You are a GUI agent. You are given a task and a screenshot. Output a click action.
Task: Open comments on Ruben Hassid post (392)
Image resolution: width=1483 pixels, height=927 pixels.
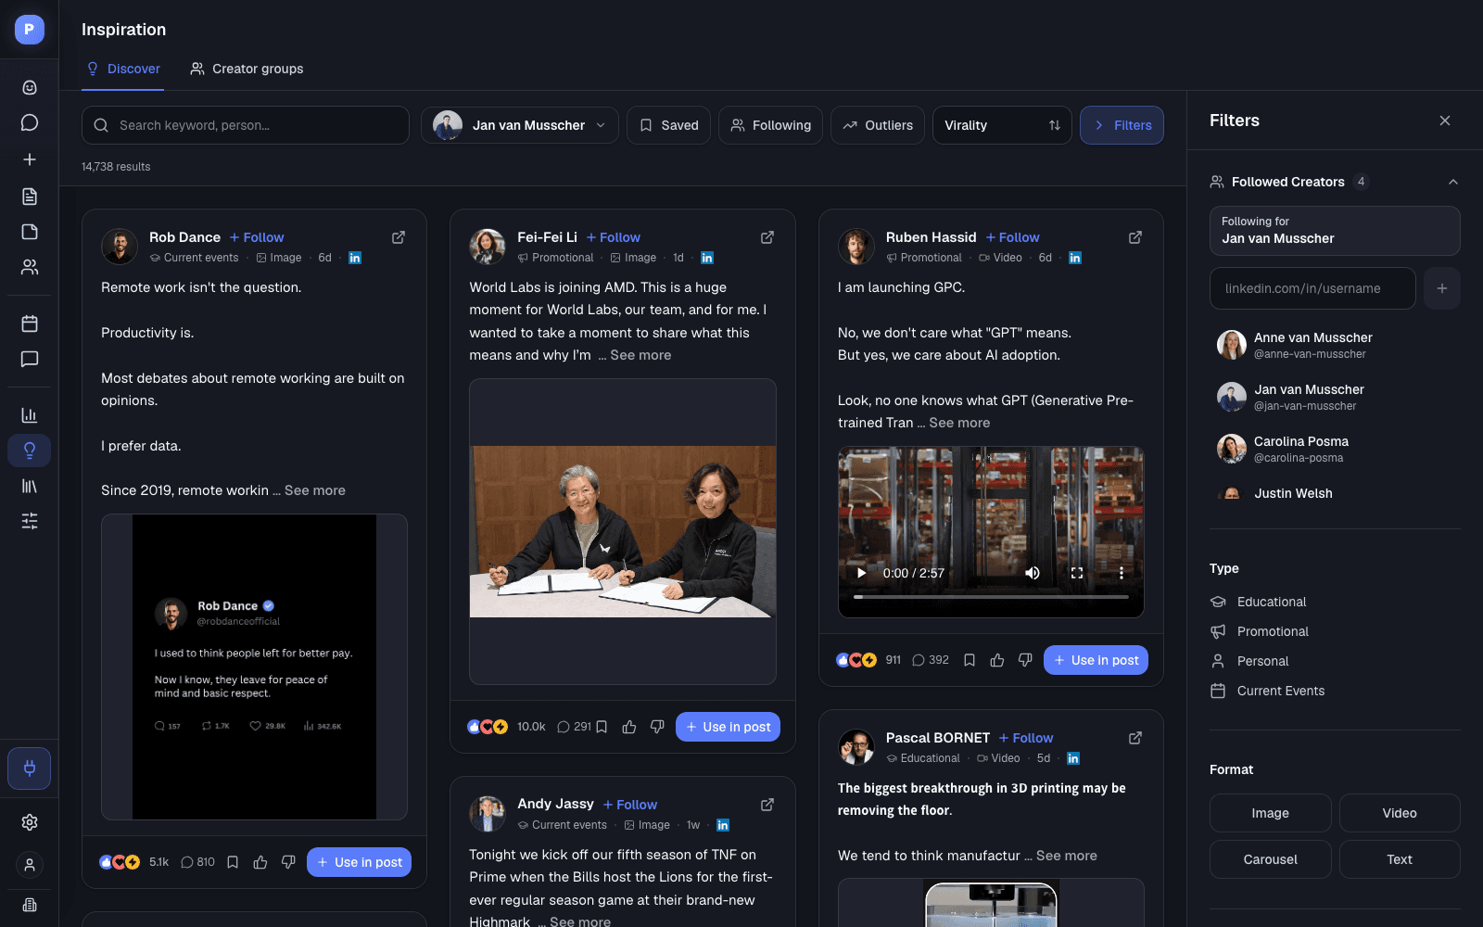click(x=931, y=660)
